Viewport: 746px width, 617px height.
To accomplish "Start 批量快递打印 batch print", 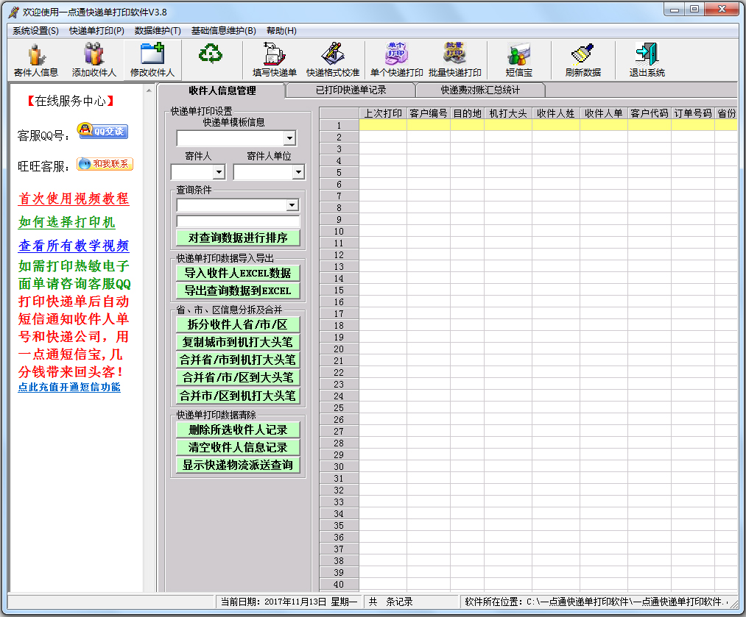I will coord(455,60).
